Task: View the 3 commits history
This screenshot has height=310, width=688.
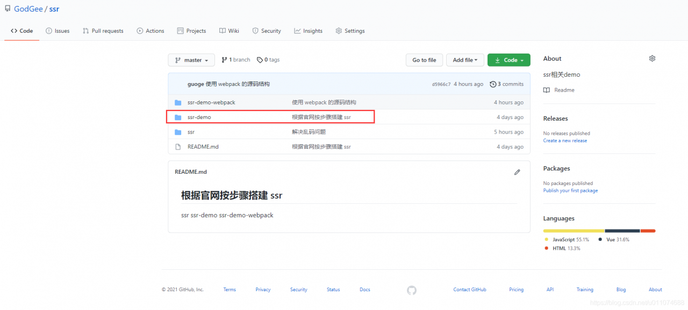Action: (507, 84)
